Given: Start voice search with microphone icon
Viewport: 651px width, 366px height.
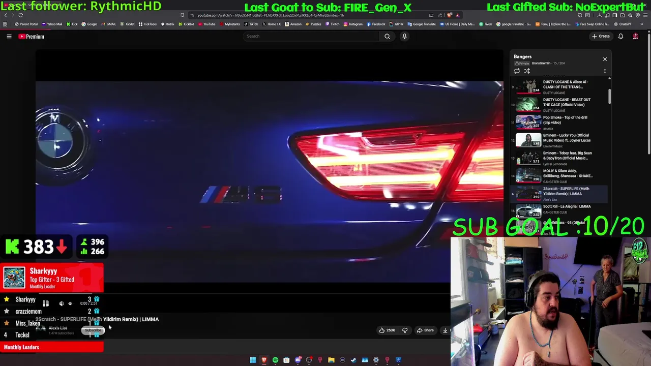Looking at the screenshot, I should (x=404, y=36).
